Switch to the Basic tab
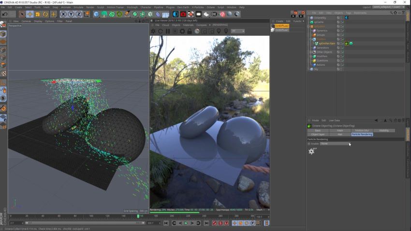 [318, 130]
